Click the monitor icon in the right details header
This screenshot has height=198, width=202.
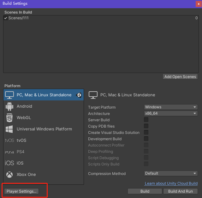(x=93, y=95)
